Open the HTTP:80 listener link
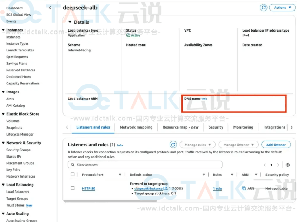 click(x=89, y=188)
